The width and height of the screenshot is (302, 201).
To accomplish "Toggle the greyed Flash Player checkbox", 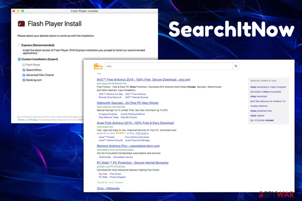I will 24,65.
